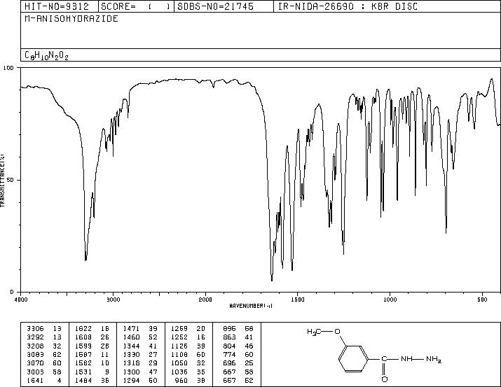The height and width of the screenshot is (387, 501).
Task: Click the IR-NIDA-26690 : KBR DISC label
Action: click(x=348, y=6)
